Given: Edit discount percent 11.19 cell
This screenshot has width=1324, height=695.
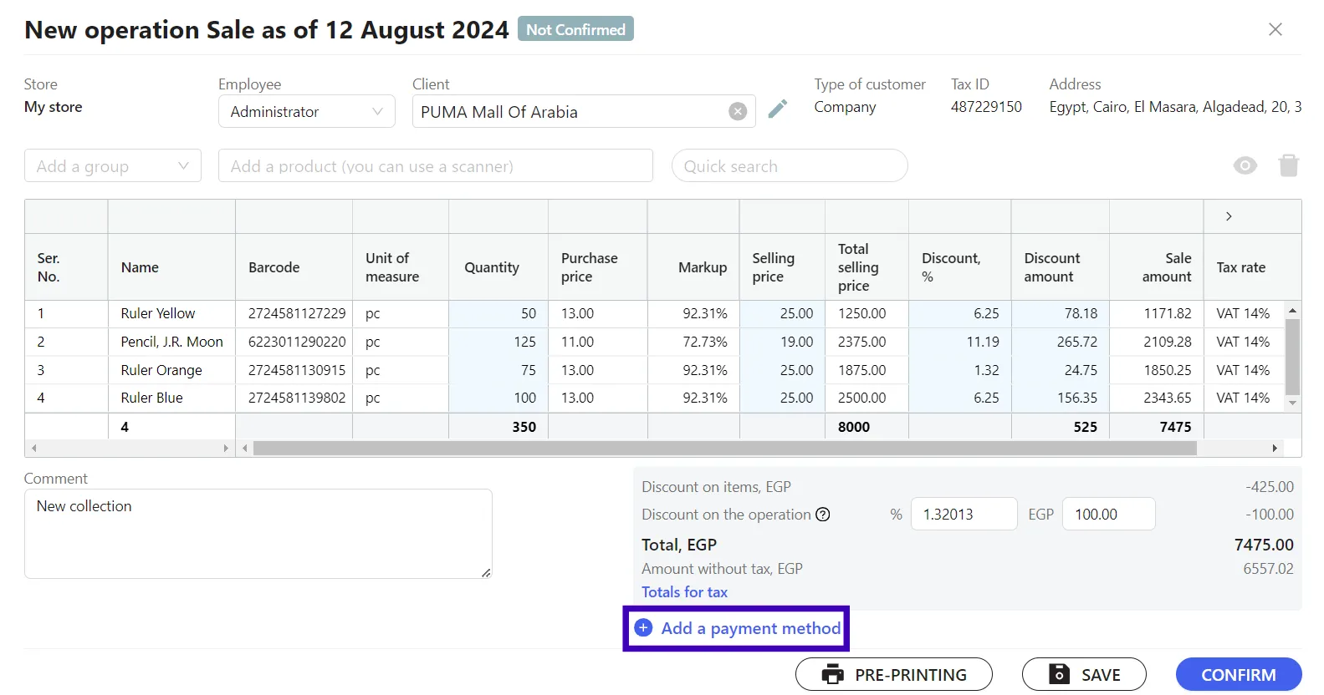Looking at the screenshot, I should 960,342.
